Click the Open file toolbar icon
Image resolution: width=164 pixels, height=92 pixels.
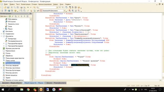5,7
